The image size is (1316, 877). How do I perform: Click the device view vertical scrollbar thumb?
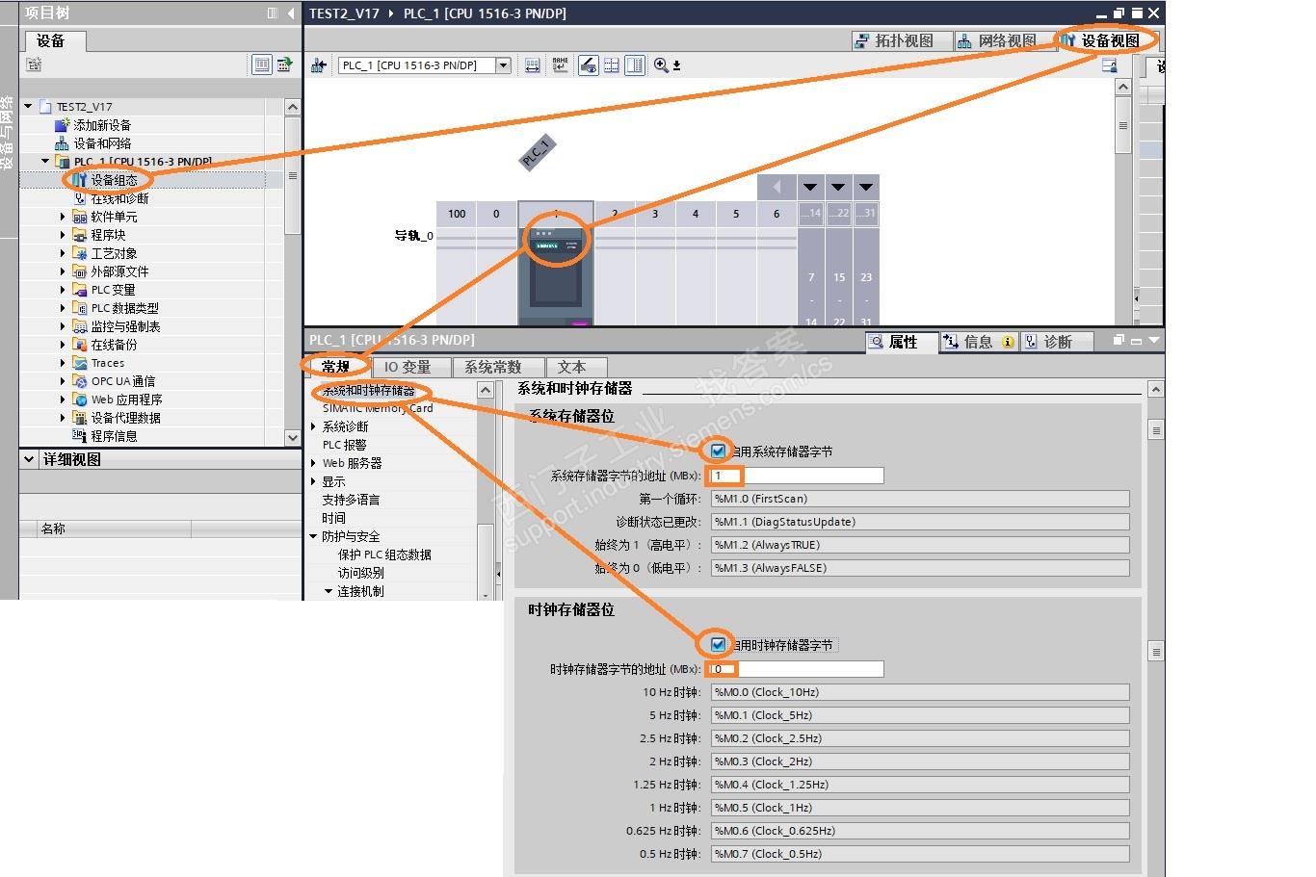(1122, 125)
